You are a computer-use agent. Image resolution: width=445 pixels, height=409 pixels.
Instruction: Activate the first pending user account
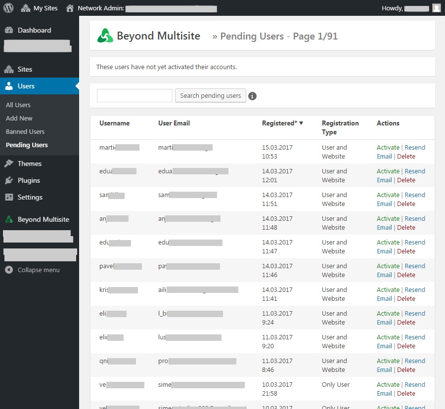(x=388, y=147)
